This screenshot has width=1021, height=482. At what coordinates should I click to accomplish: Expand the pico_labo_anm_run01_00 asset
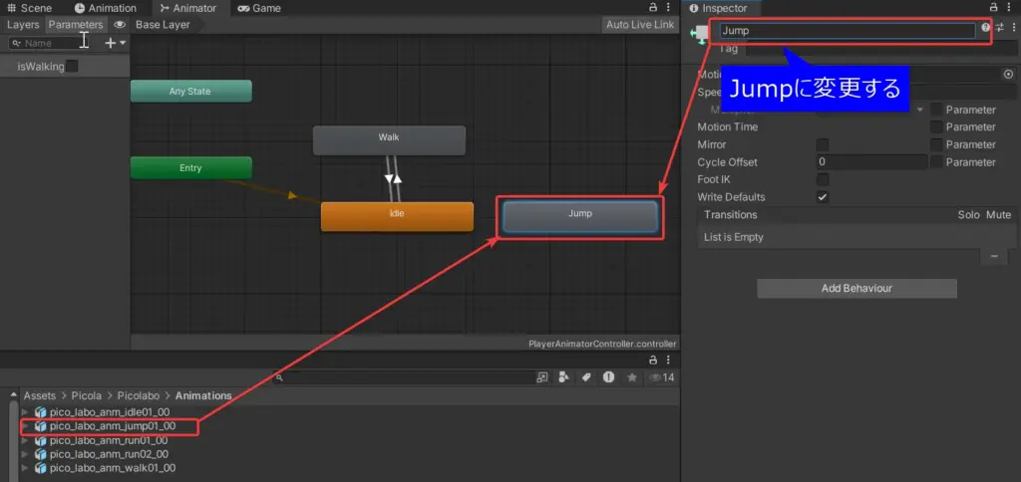coord(25,440)
